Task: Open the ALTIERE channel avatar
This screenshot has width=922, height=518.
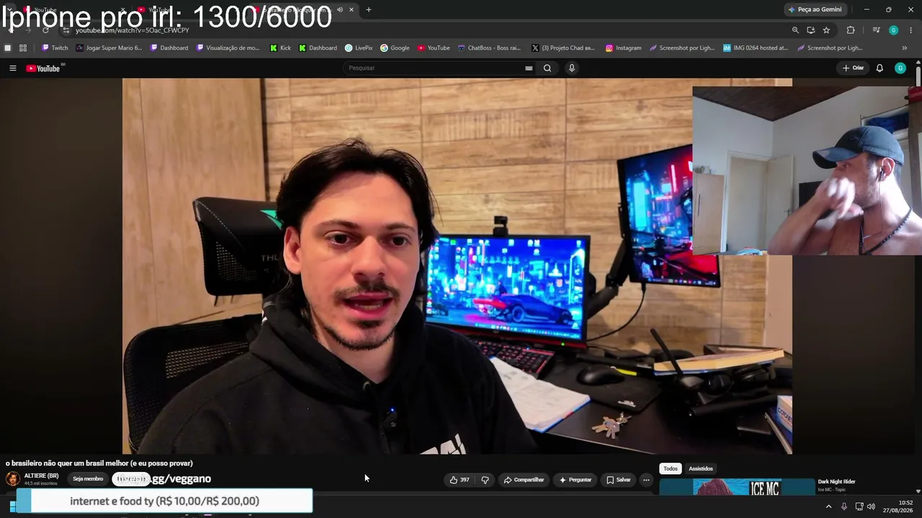Action: (x=13, y=479)
